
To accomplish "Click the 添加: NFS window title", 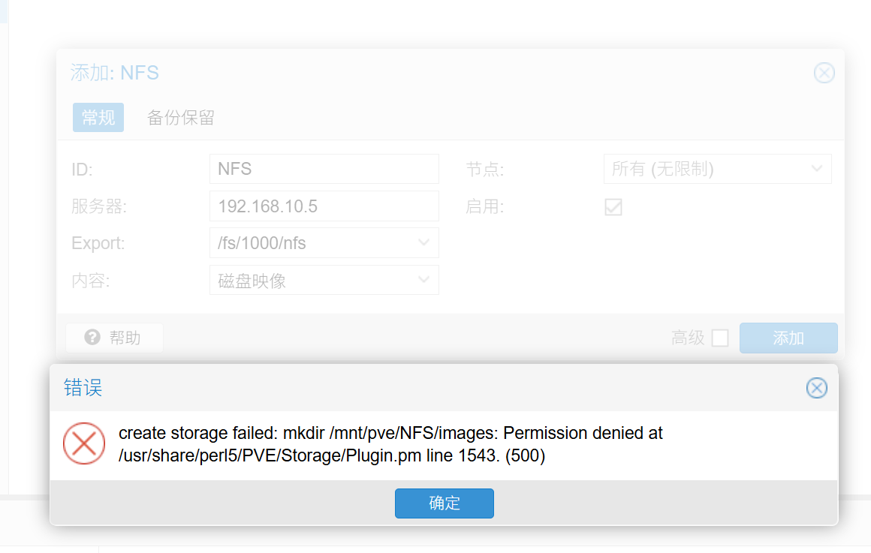I will click(x=115, y=73).
